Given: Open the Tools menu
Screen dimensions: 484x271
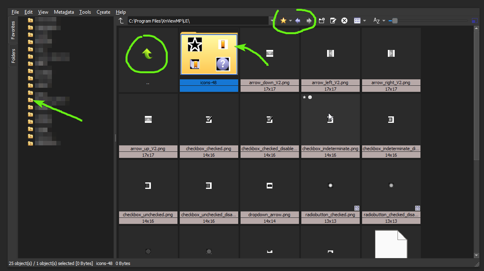Looking at the screenshot, I should [85, 12].
